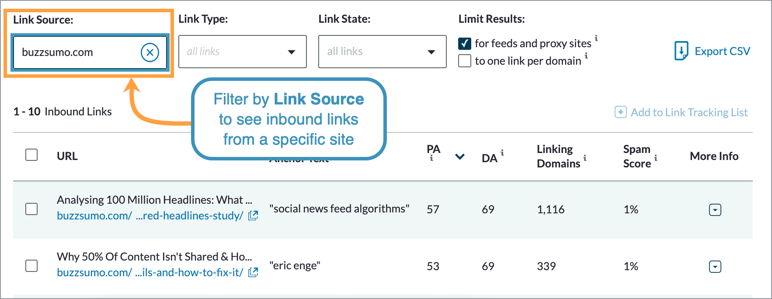This screenshot has height=299, width=772.
Task: Open the headlines study article in new tab
Action: pos(253,216)
